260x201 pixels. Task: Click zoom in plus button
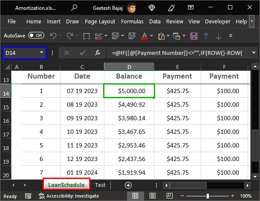tap(232, 196)
